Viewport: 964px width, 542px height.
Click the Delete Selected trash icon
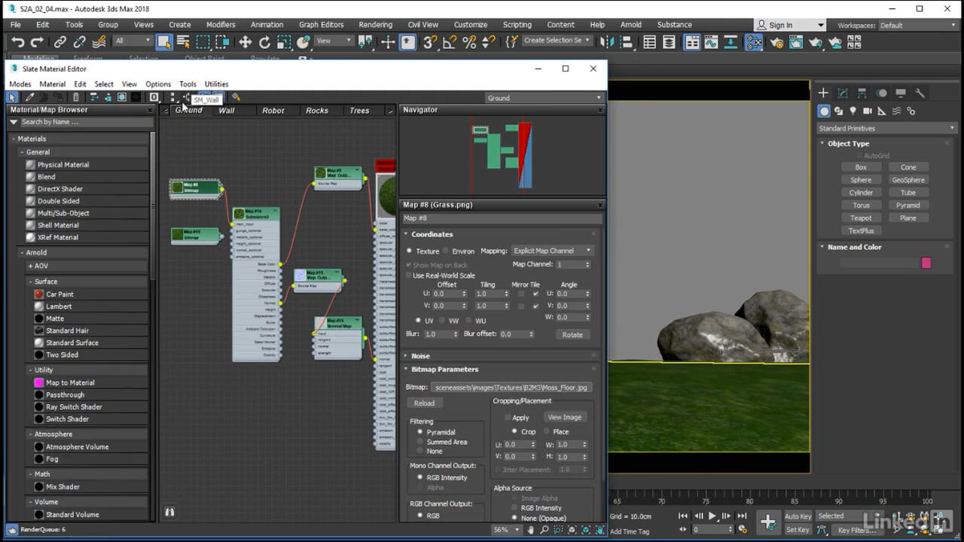pos(75,97)
